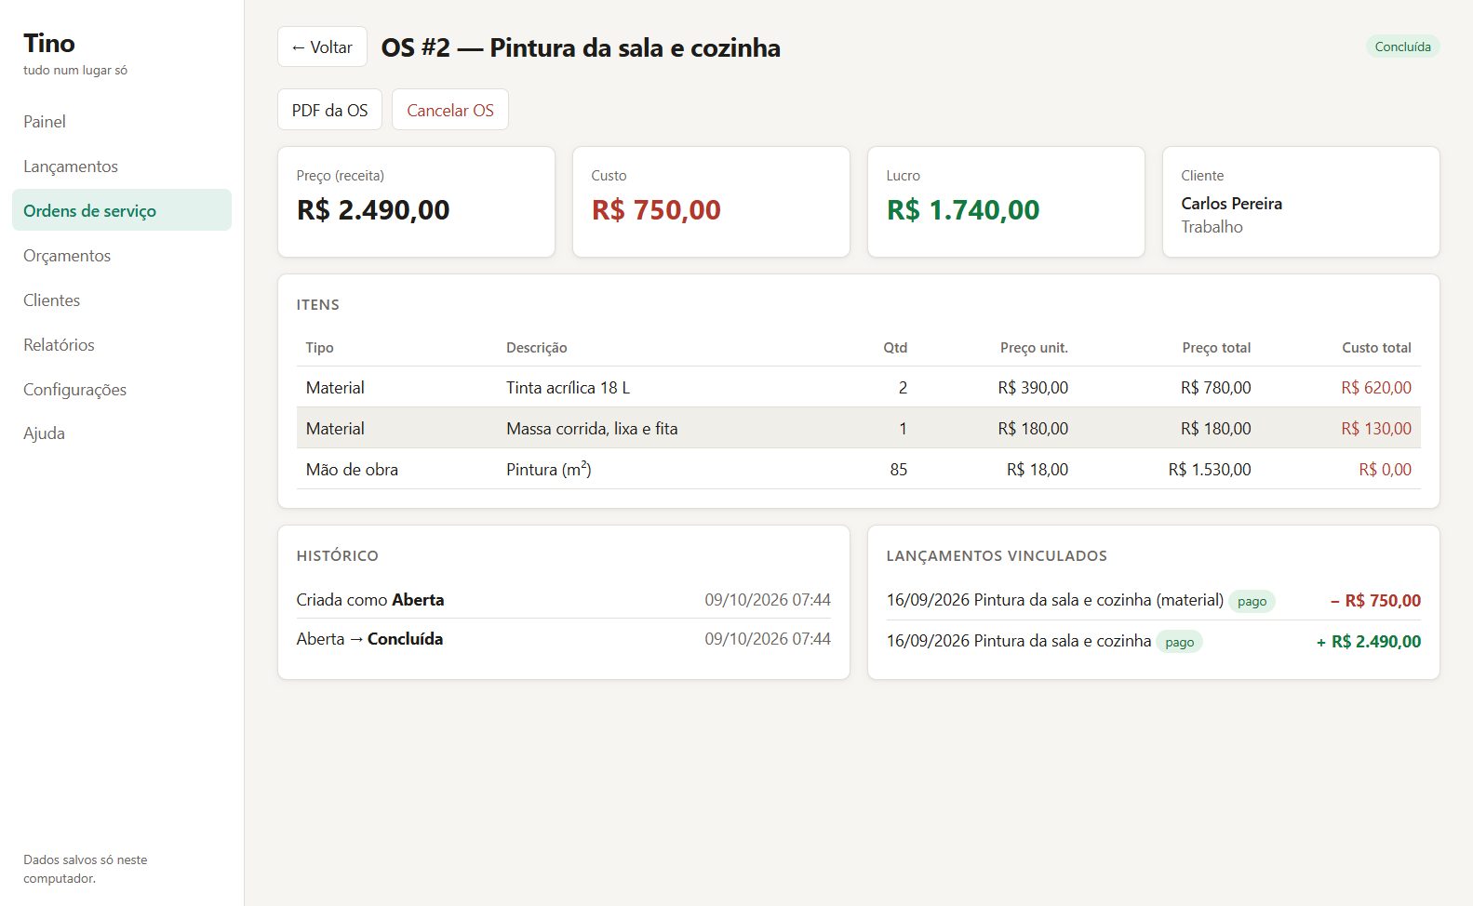Click the pago badge on the material entry
Screen dimensions: 1473x906
[x=1252, y=601]
